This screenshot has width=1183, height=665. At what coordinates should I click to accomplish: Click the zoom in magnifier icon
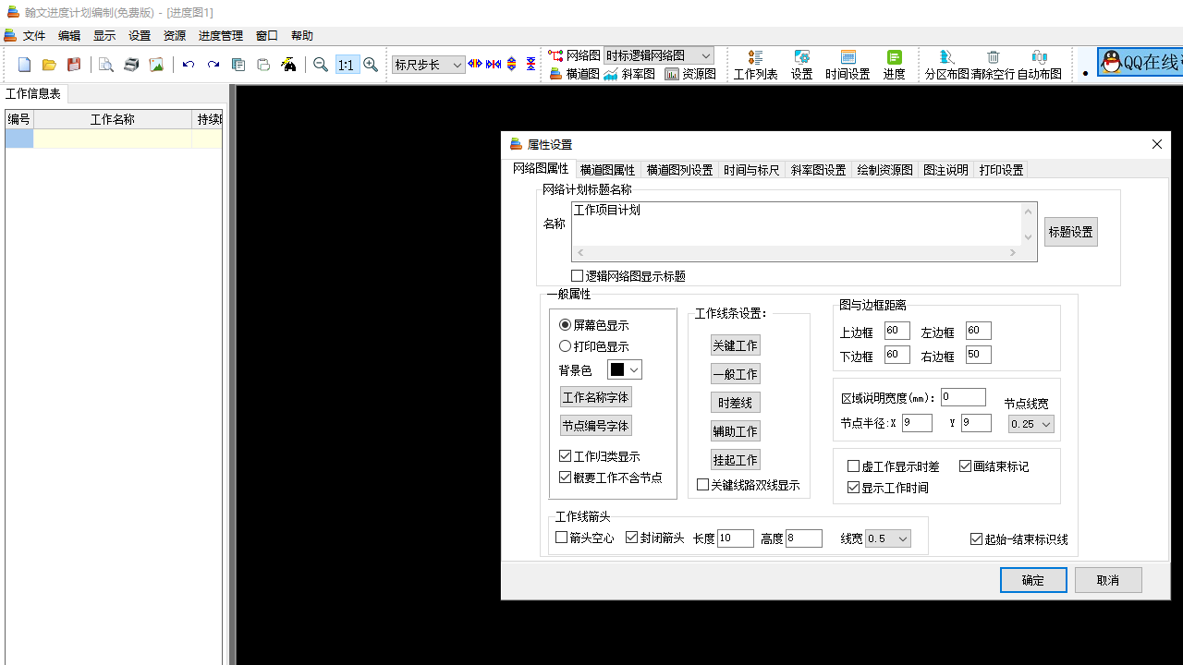371,65
